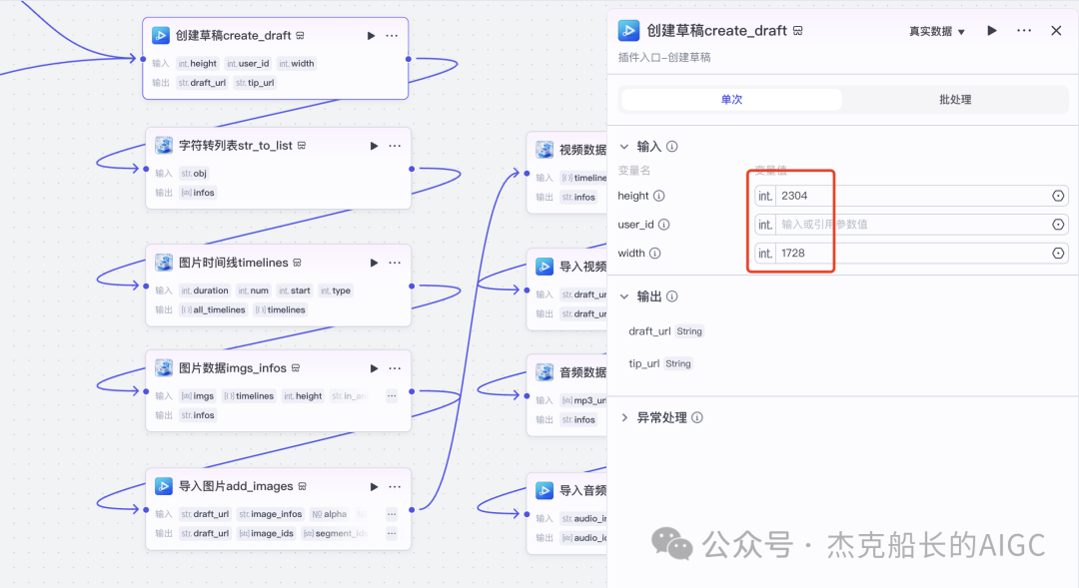This screenshot has width=1079, height=588.
Task: Run the 图片数据imgs_infos node
Action: (374, 368)
